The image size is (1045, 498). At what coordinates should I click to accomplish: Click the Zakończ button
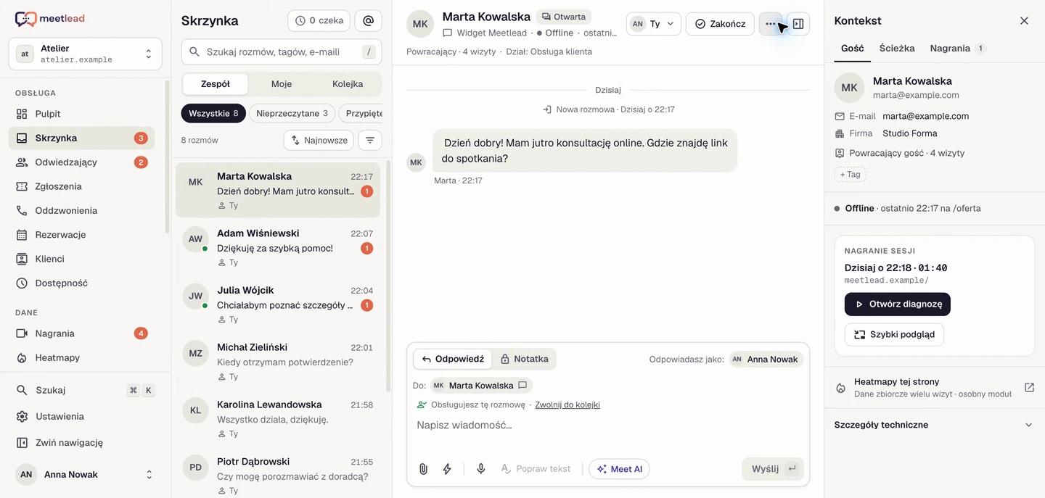pyautogui.click(x=720, y=24)
